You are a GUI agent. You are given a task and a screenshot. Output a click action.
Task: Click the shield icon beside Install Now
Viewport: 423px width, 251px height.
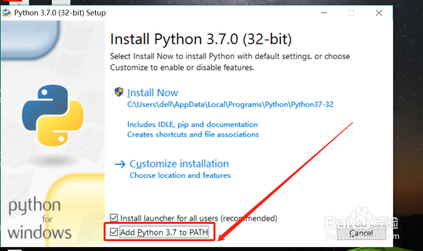coord(119,92)
